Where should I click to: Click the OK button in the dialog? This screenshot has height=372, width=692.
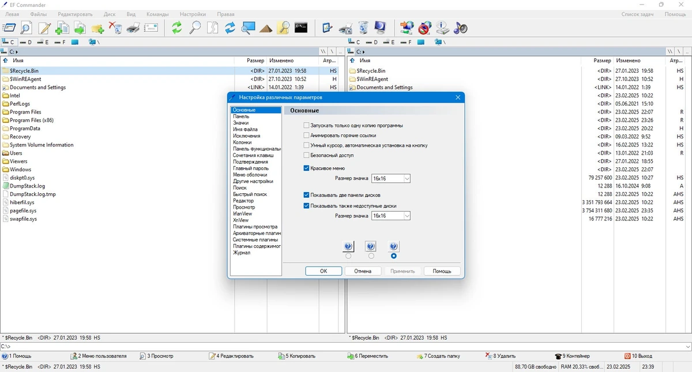[324, 271]
